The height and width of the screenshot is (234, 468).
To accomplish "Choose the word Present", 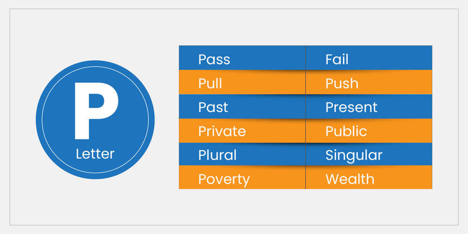I will click(x=351, y=107).
